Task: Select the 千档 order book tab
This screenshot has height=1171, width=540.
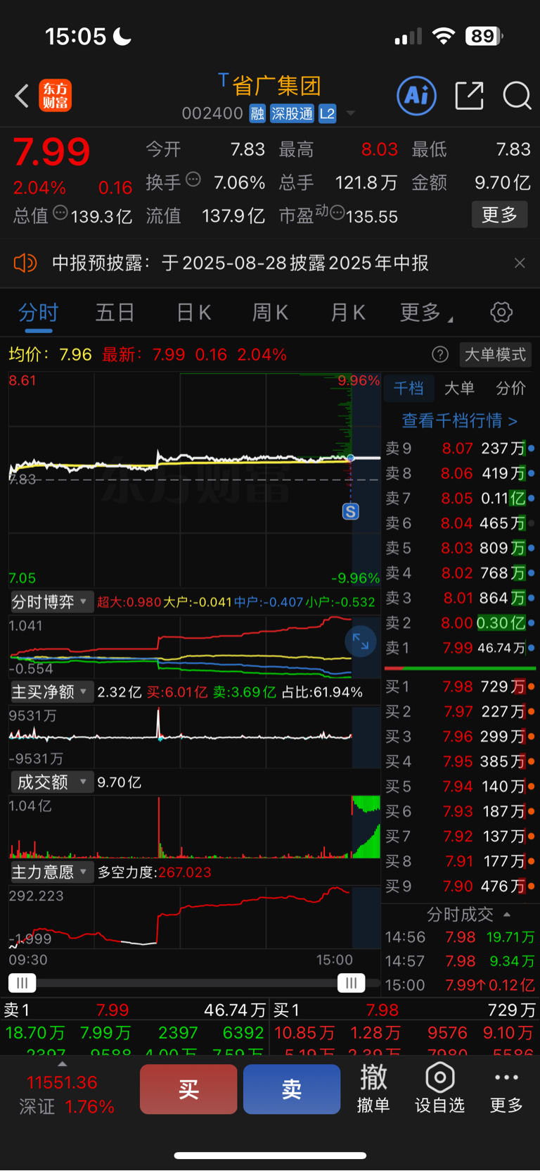Action: pos(409,388)
